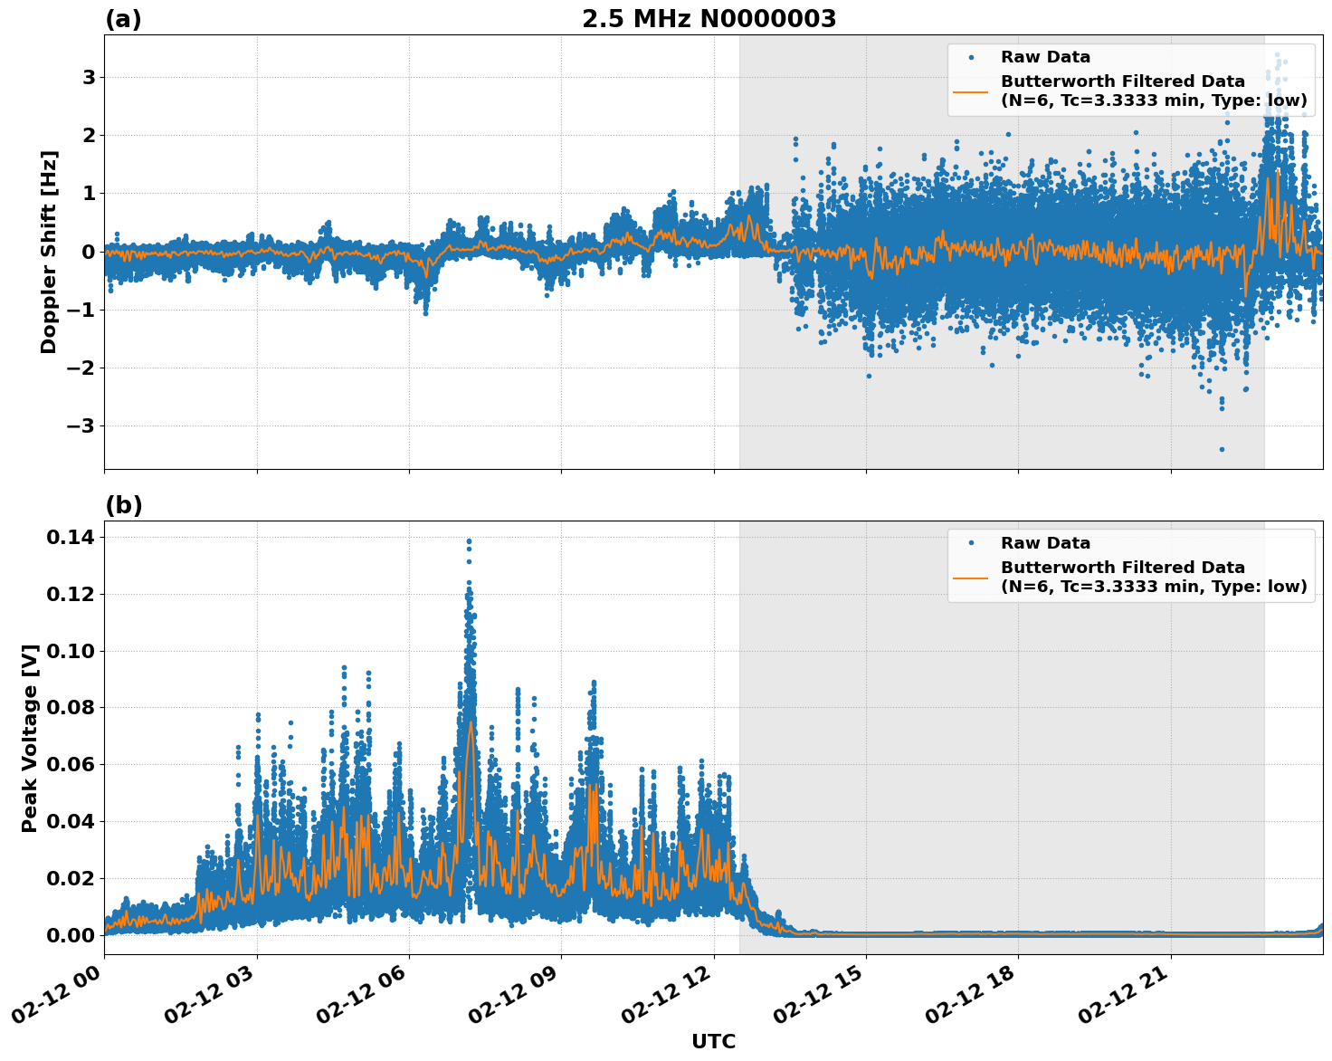Click the blue Raw Data marker in the Peak Voltage legend
The height and width of the screenshot is (1061, 1332).
971,543
